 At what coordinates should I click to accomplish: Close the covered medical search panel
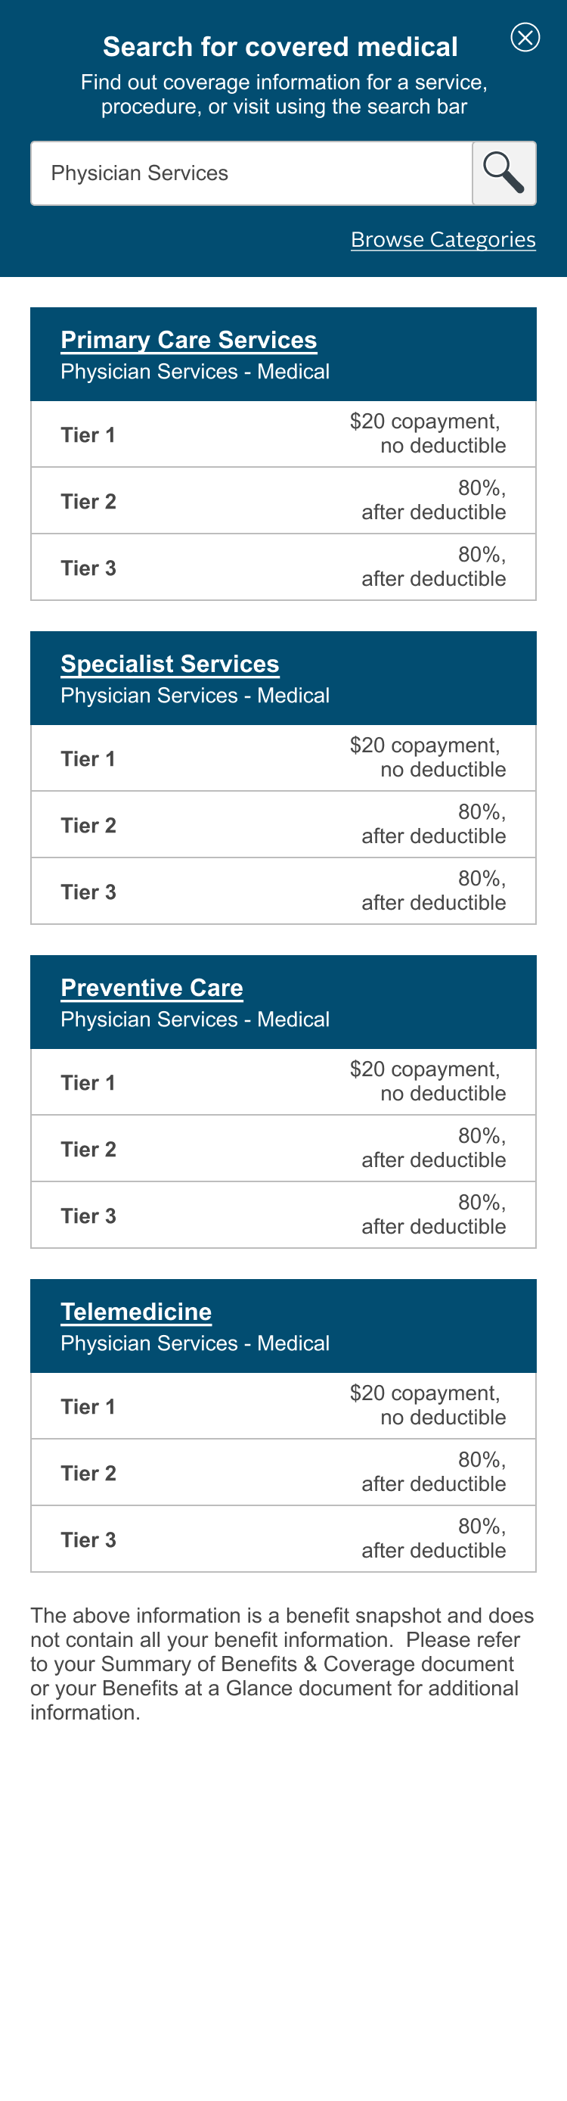tap(525, 38)
